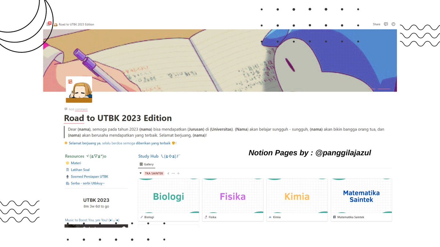Click the Kimia card title label
Screen dimensions: 440x247
click(277, 217)
